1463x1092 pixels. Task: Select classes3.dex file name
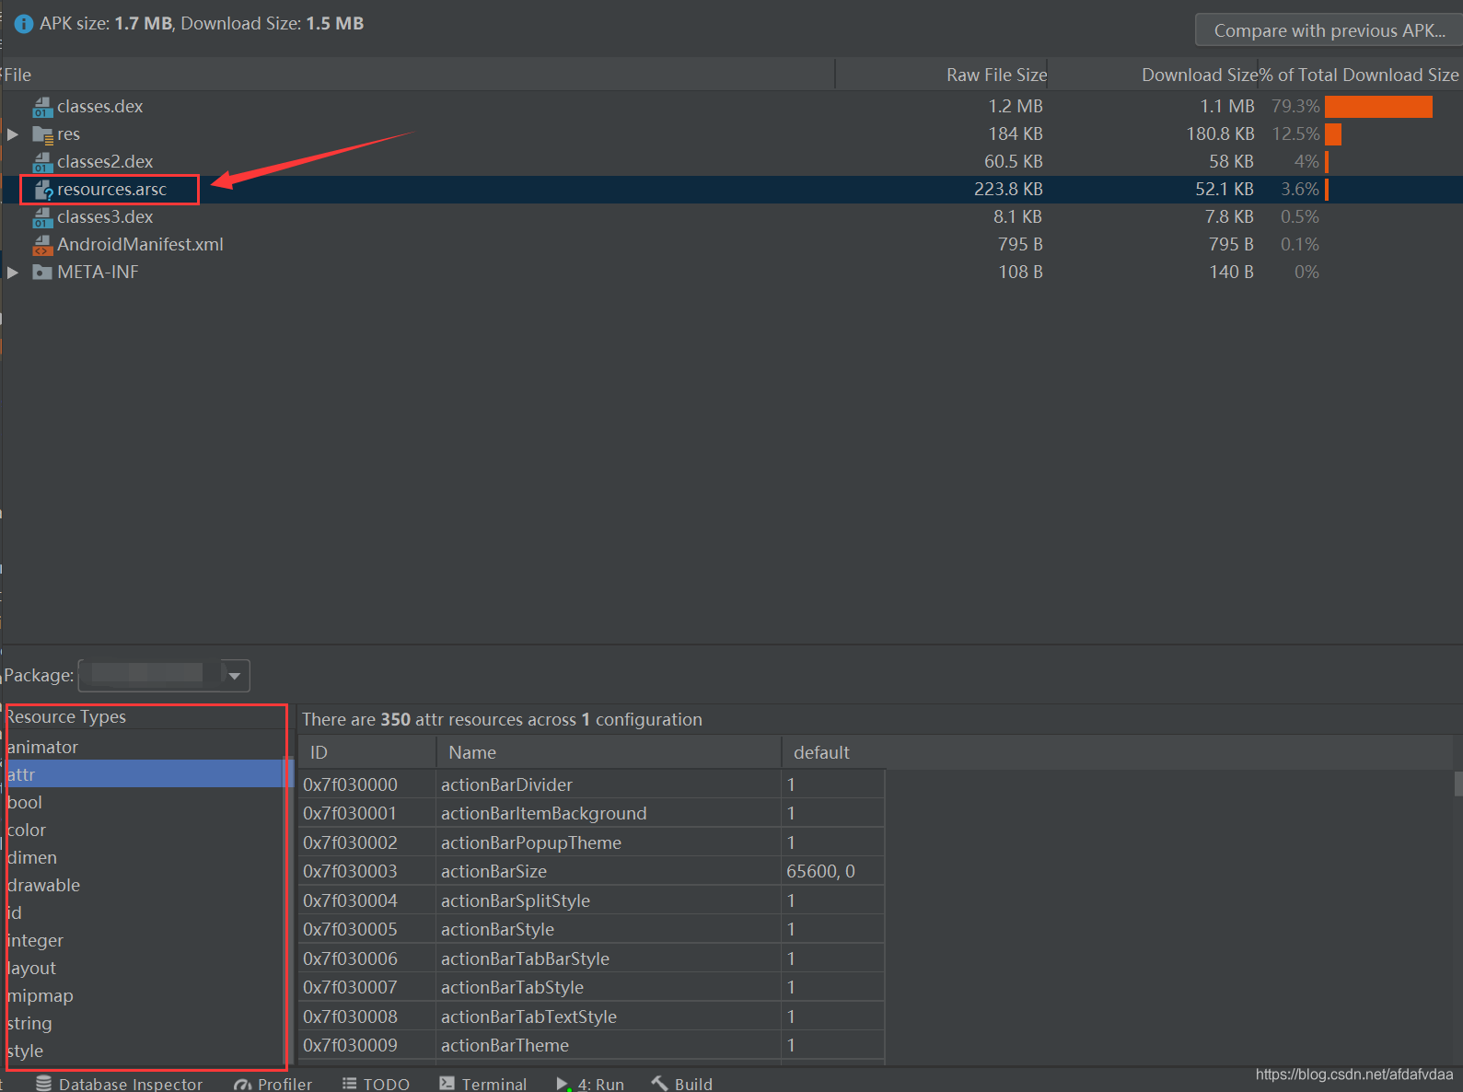[x=105, y=217]
